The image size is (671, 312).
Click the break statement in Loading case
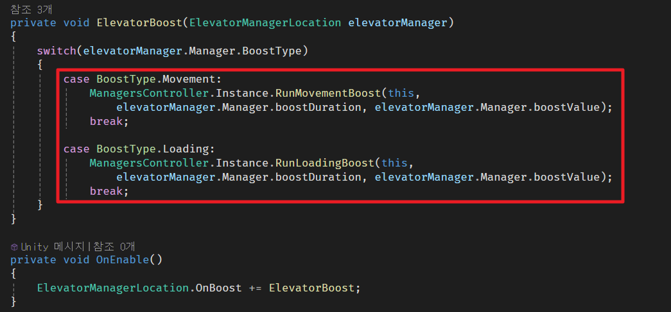[x=106, y=191]
